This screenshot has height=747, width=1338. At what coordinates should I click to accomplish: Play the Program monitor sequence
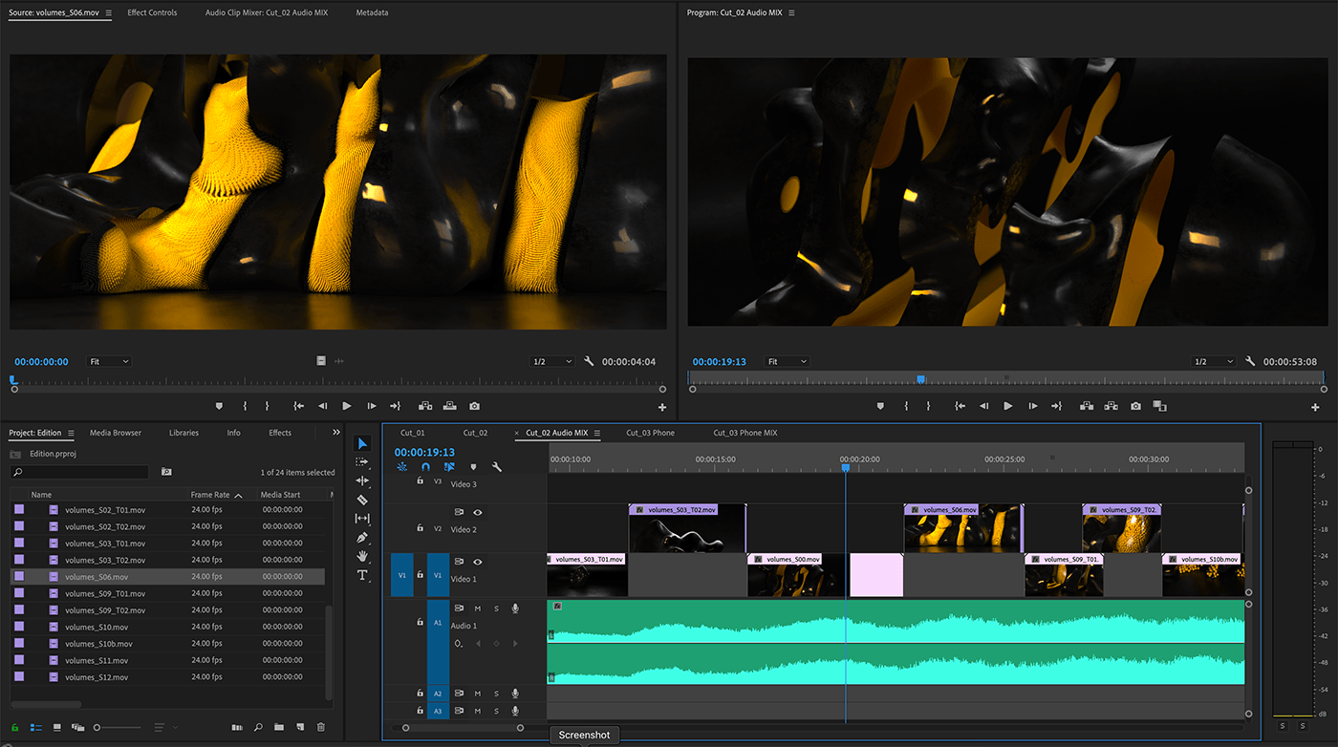click(x=1007, y=406)
